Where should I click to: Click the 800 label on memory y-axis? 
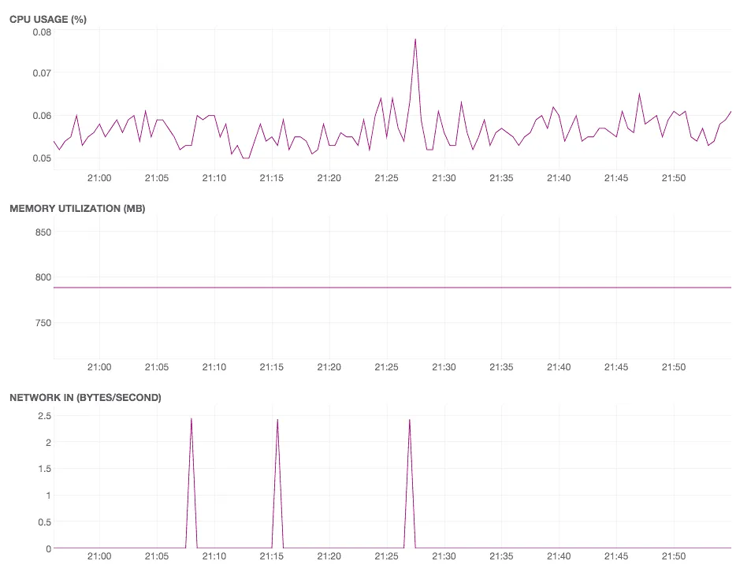click(x=43, y=277)
